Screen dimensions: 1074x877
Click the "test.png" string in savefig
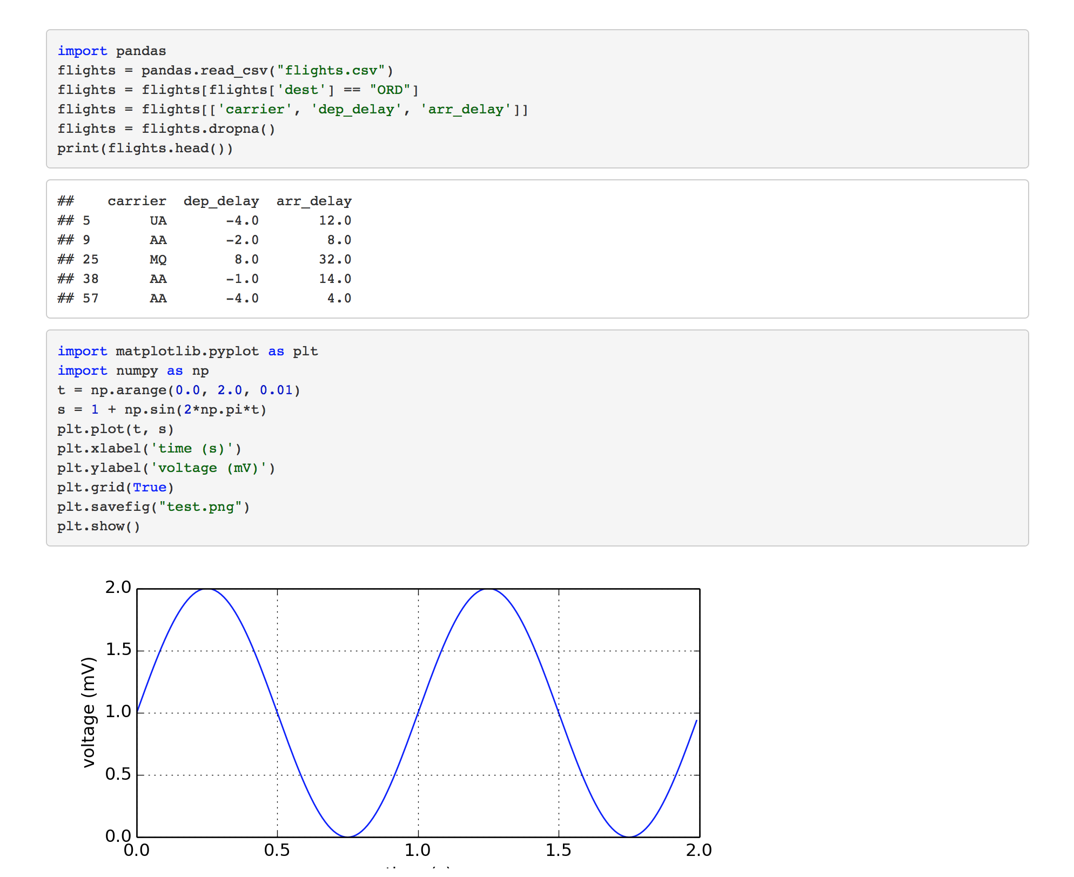coord(200,507)
